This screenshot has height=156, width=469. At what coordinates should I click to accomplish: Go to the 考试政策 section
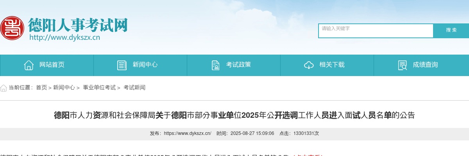(x=238, y=65)
